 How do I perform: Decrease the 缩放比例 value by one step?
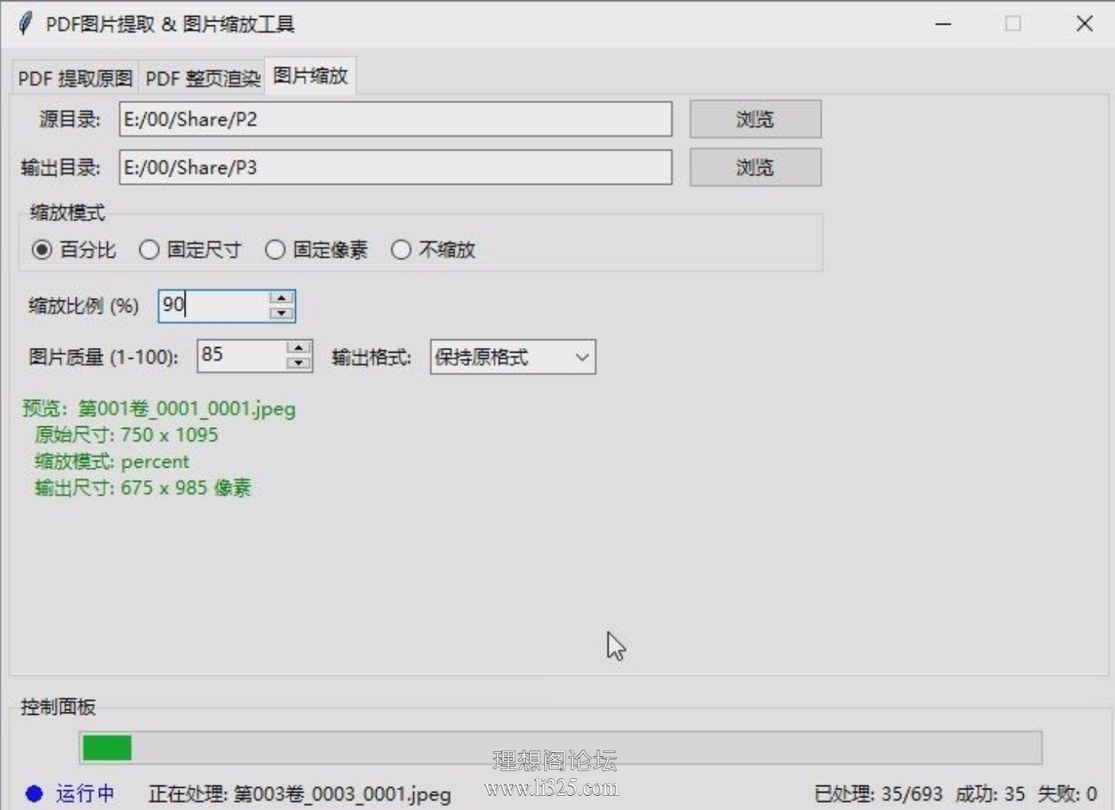(x=282, y=313)
